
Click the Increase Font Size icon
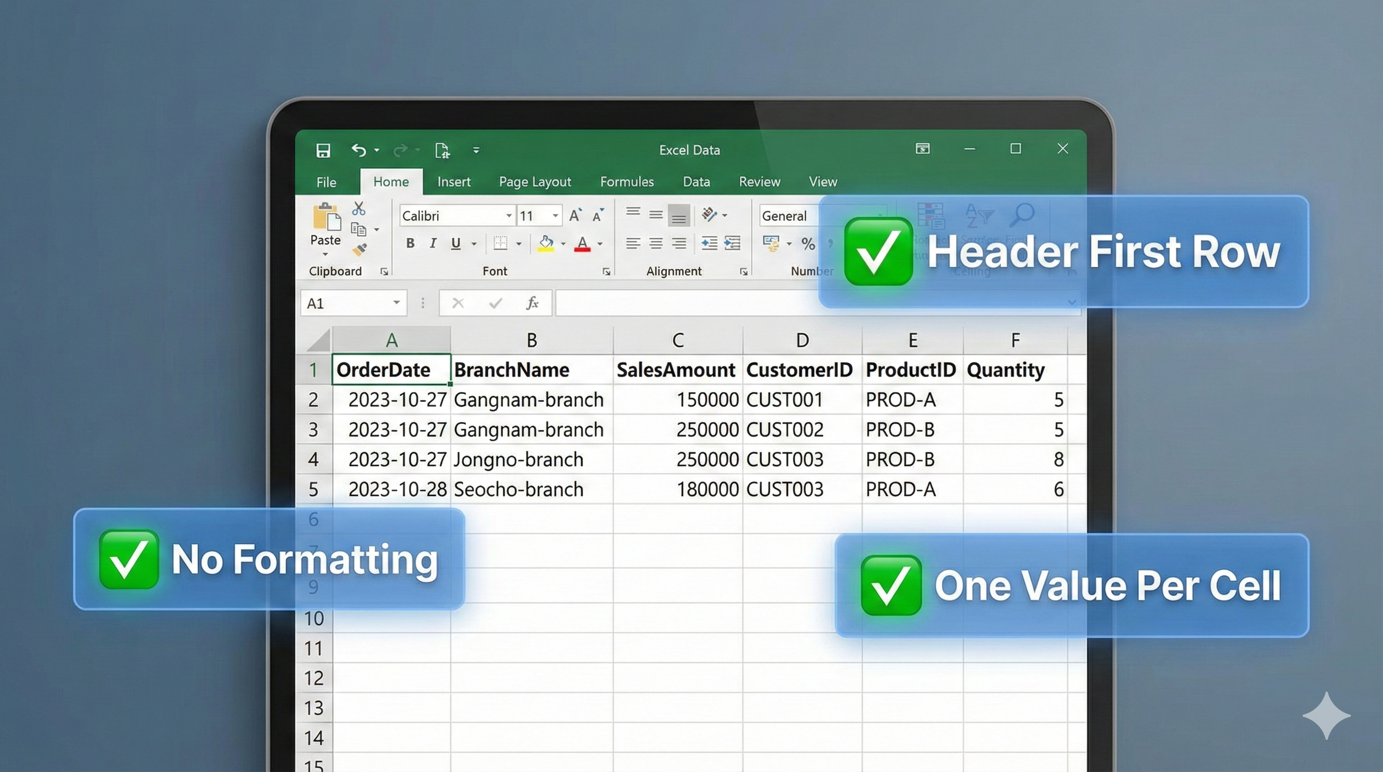[574, 216]
